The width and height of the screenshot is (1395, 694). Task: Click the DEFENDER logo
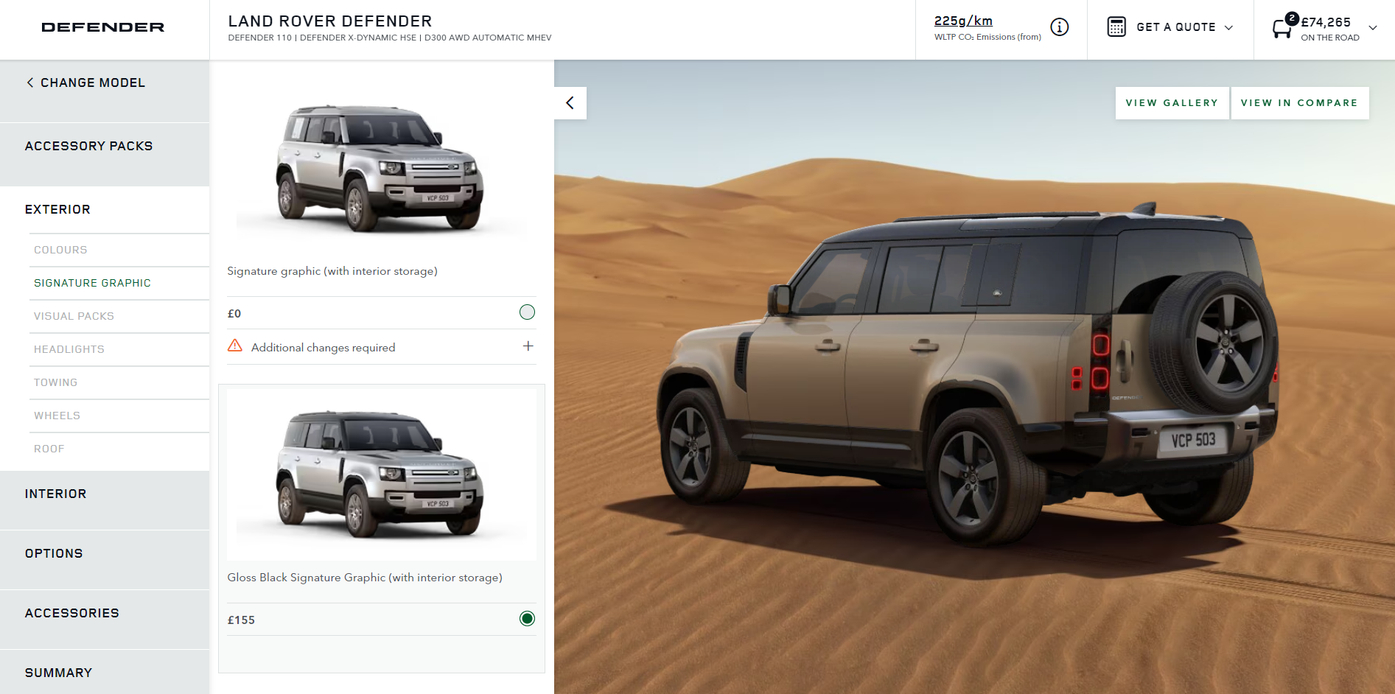pyautogui.click(x=103, y=27)
